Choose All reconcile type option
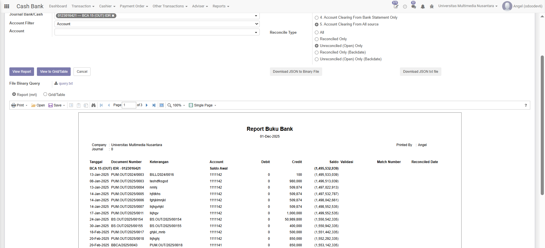 (x=317, y=33)
